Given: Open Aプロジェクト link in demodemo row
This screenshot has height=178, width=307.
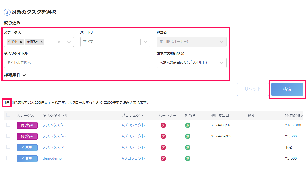Looking at the screenshot, I should [x=133, y=158].
